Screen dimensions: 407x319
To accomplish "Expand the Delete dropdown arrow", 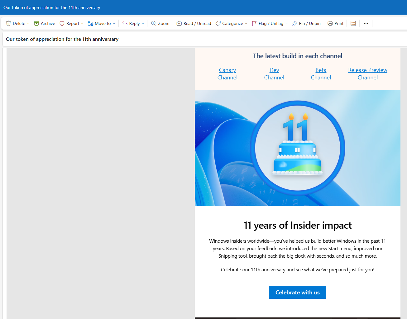I will (x=28, y=23).
